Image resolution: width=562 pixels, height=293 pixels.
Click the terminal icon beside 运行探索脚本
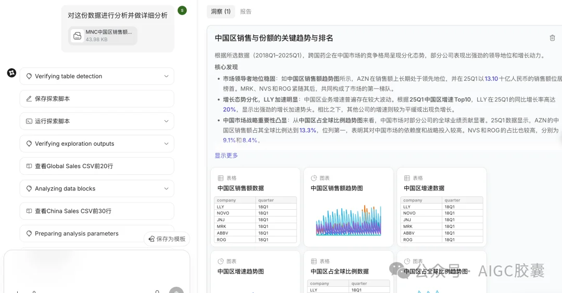pos(29,121)
